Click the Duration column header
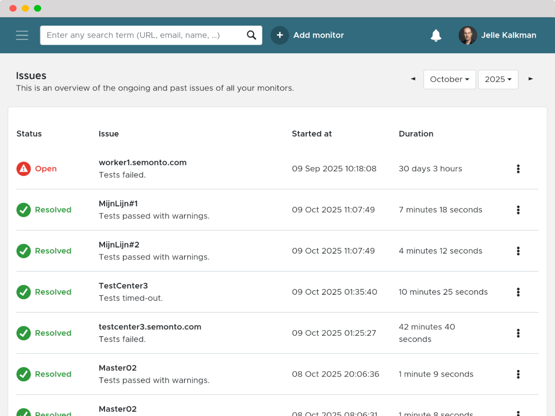This screenshot has height=416, width=555. tap(416, 134)
